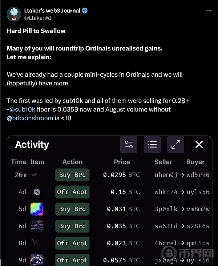Click Ltaker's profile avatar
Screen dimensions: 218x266
(14, 14)
